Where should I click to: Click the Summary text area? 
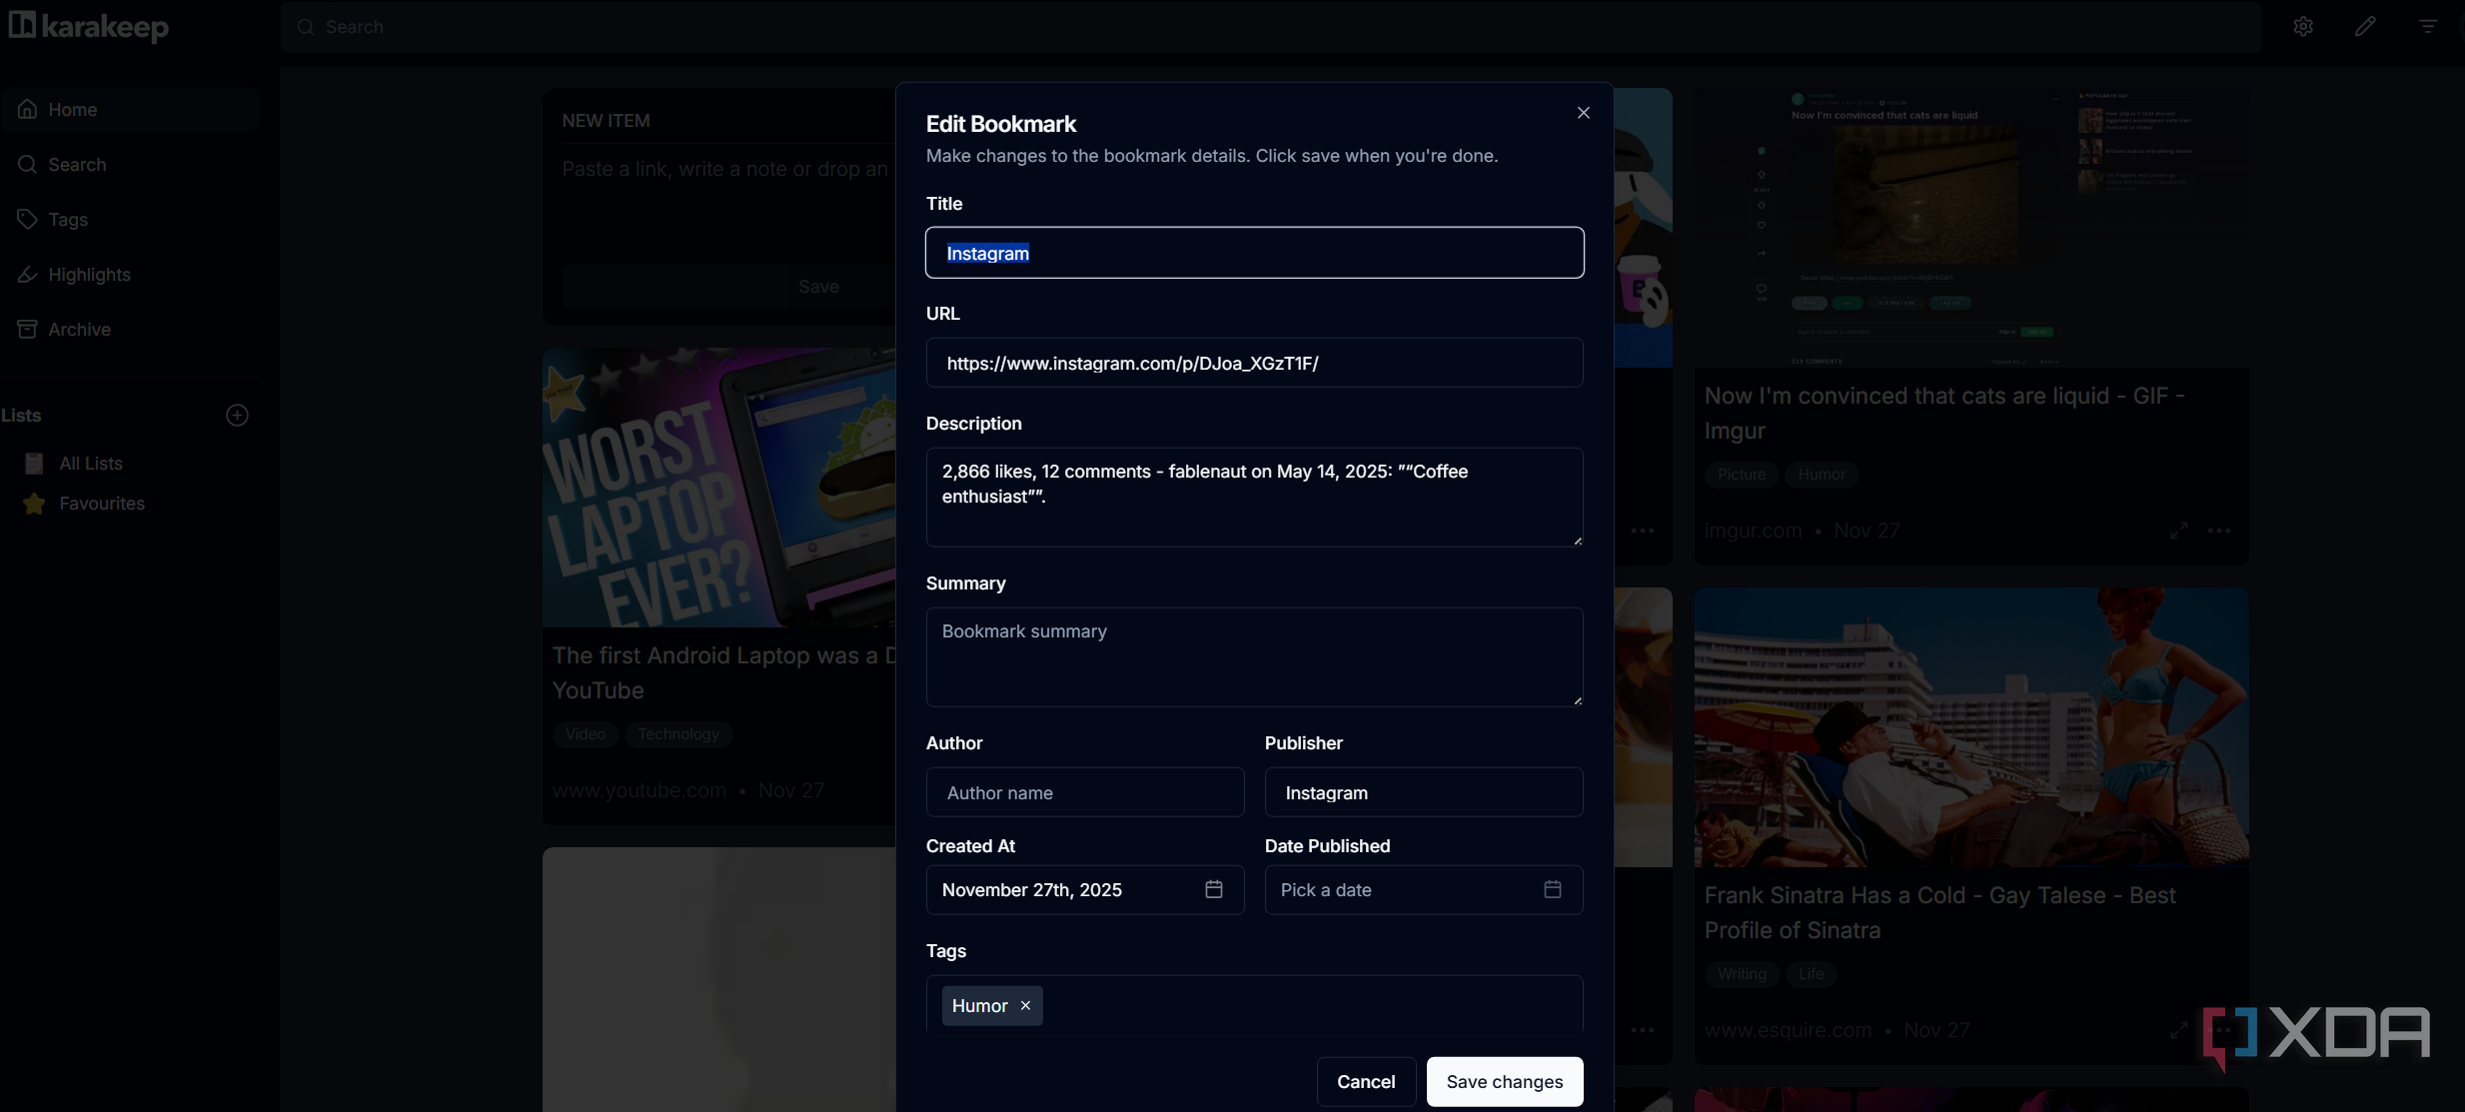(1254, 656)
